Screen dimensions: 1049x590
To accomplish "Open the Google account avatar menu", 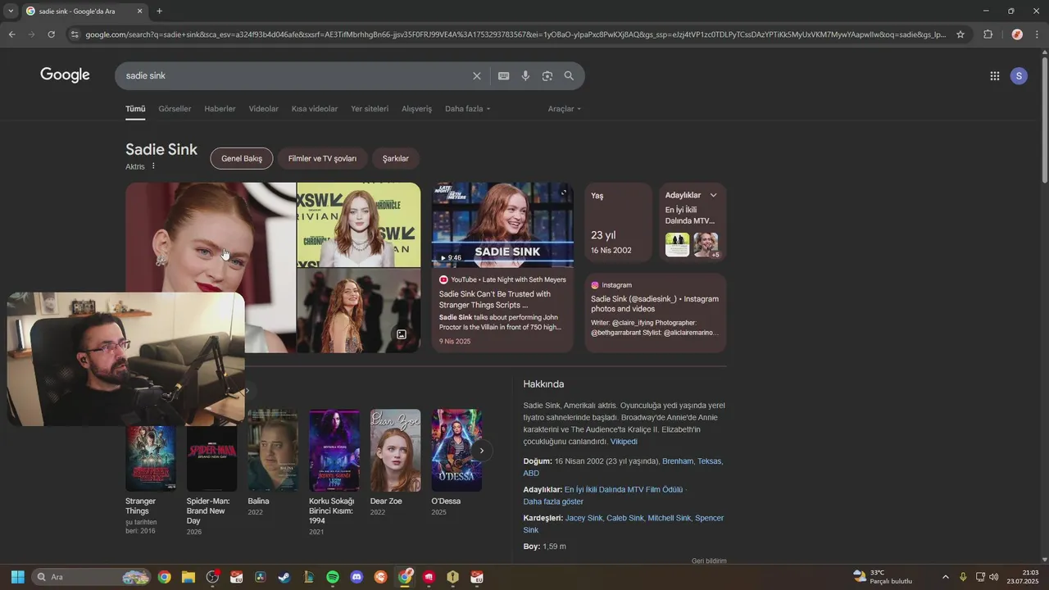I will (x=1019, y=75).
